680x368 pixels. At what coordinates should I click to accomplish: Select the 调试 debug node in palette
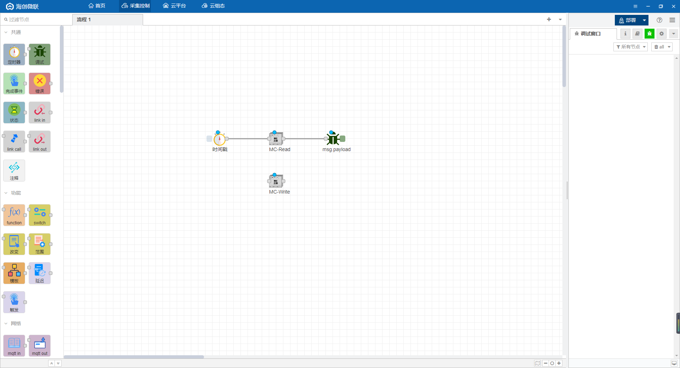click(40, 54)
